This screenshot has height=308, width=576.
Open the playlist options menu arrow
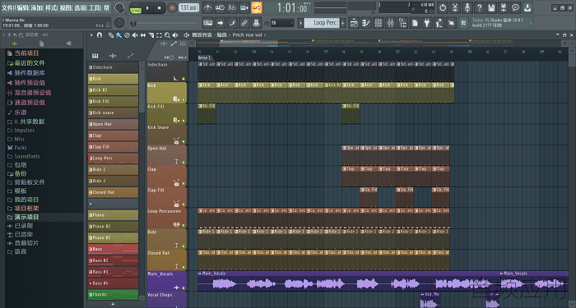pos(91,35)
